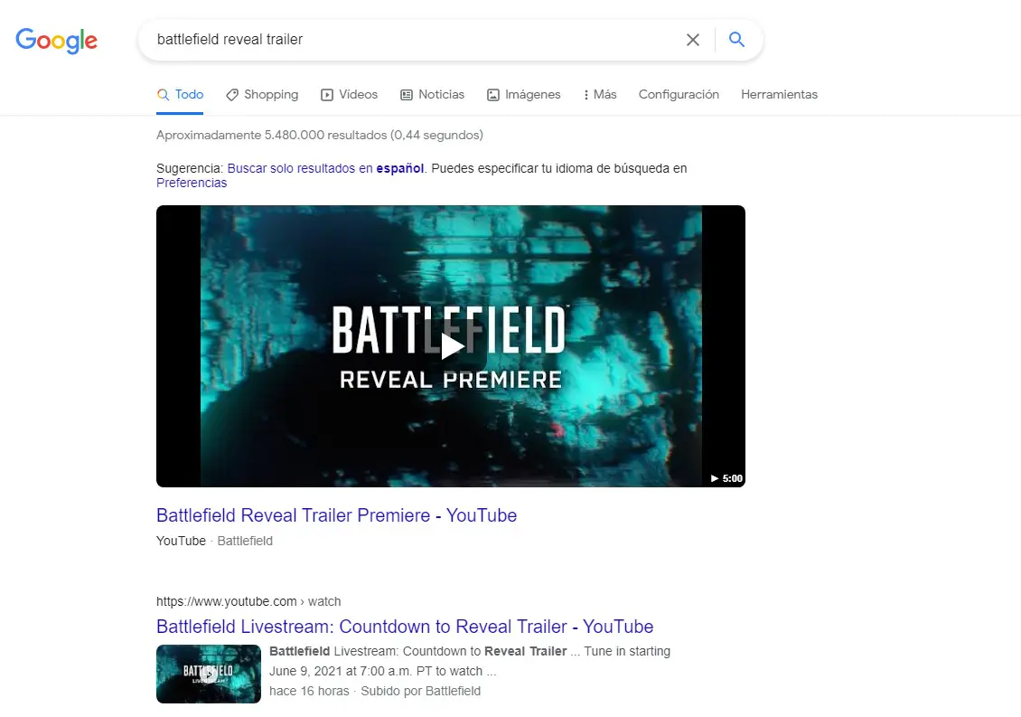
Task: Switch to the Vídeos tab
Action: coord(349,95)
